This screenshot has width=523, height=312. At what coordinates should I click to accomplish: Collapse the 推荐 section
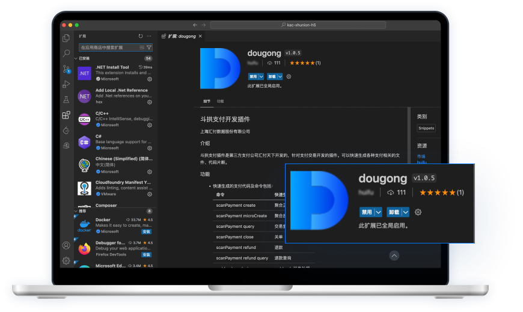pos(76,211)
